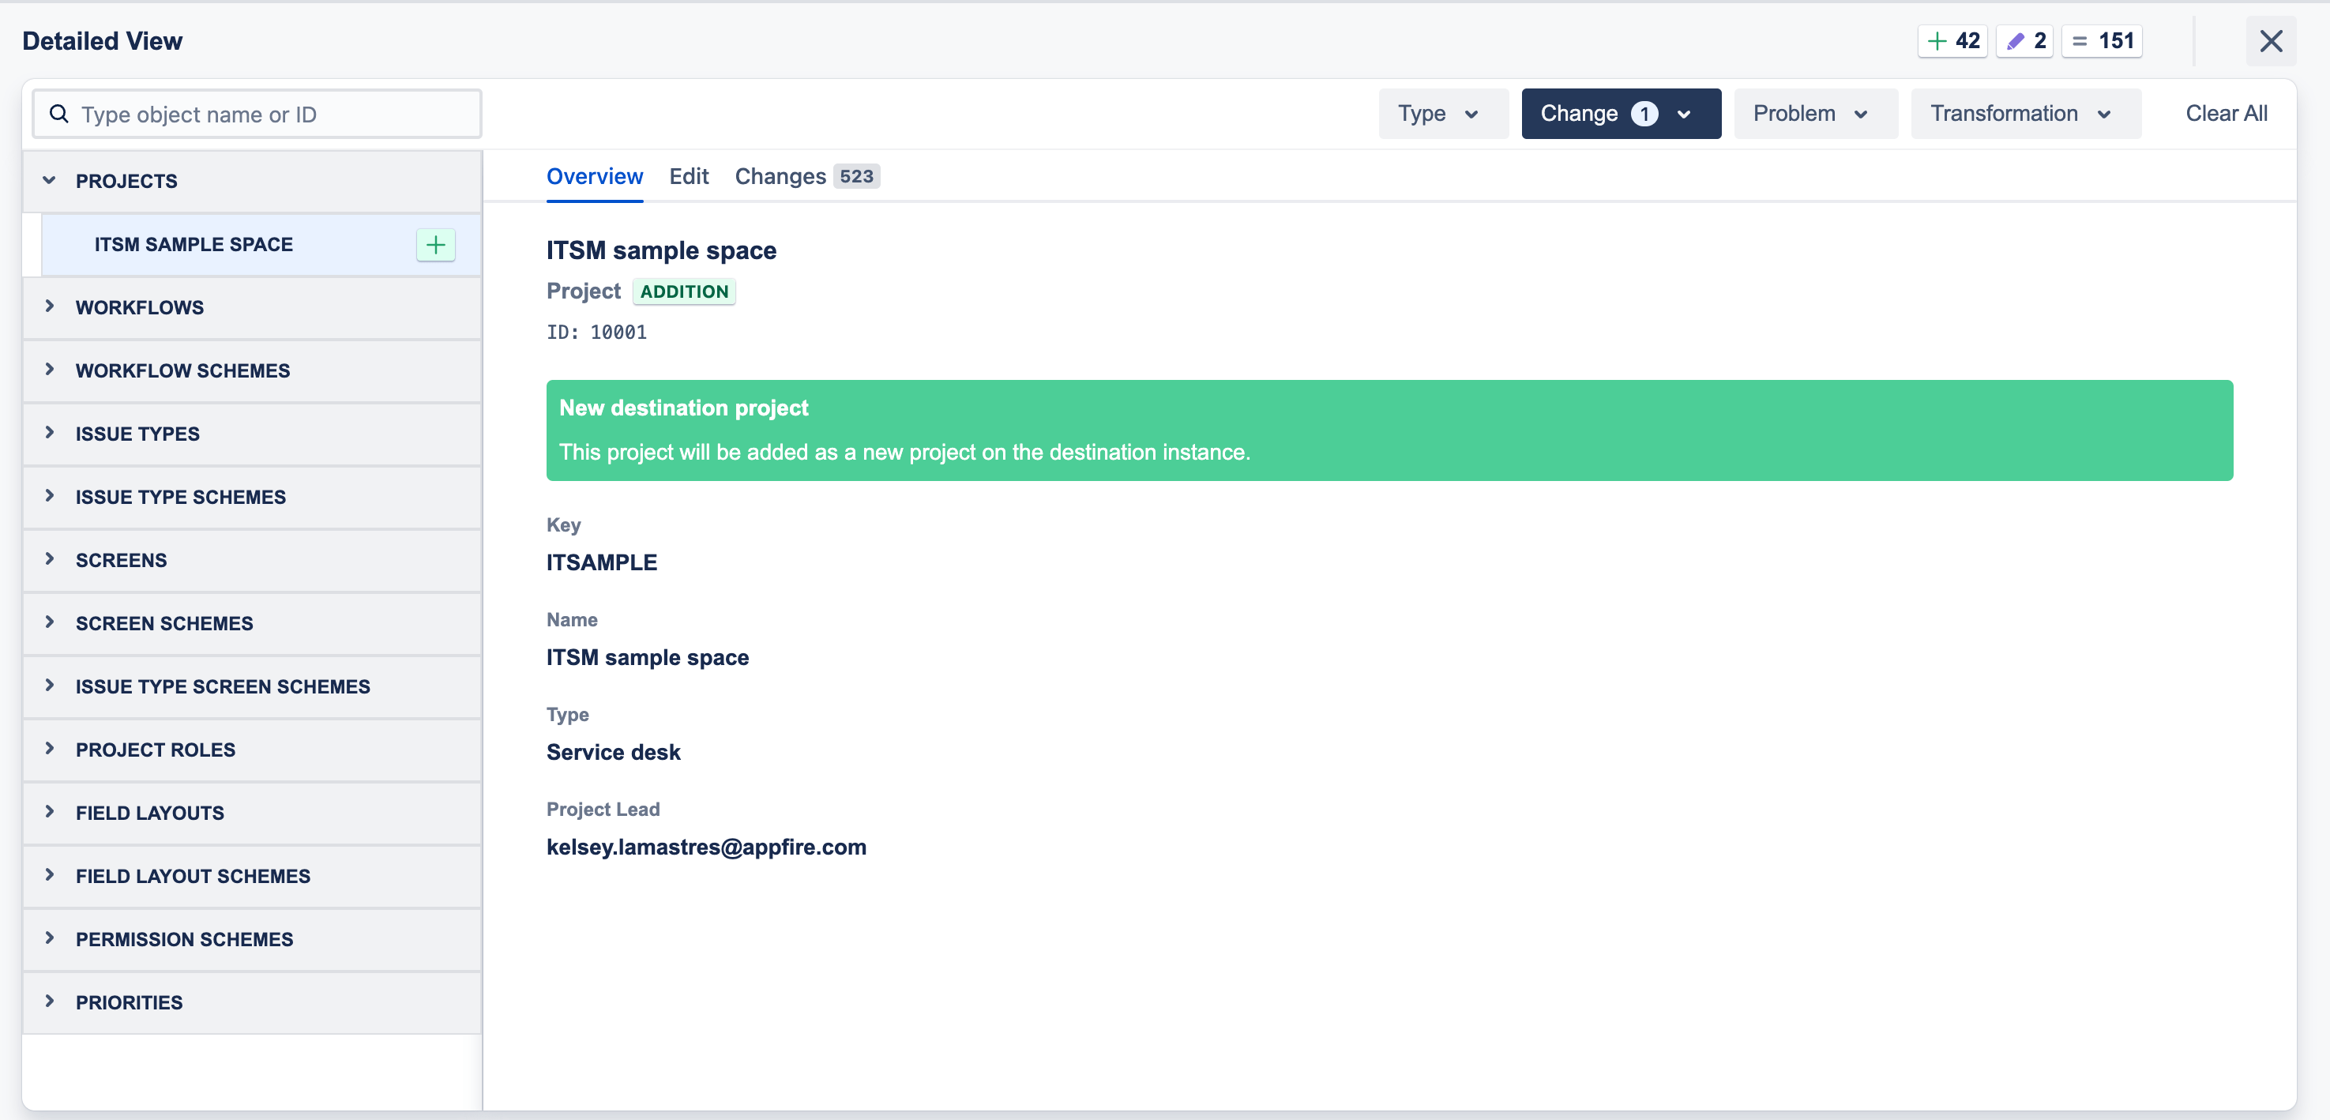Click the project lead email kelsey.lamastres@appfire.com

pos(705,848)
